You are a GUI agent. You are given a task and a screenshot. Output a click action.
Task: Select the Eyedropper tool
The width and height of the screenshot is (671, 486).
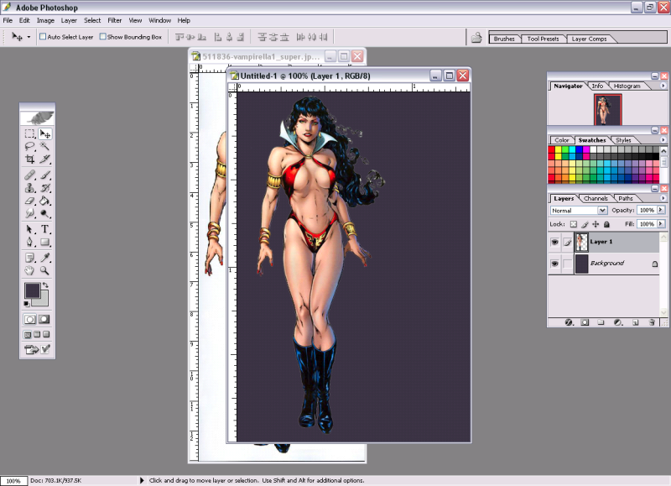click(x=45, y=258)
